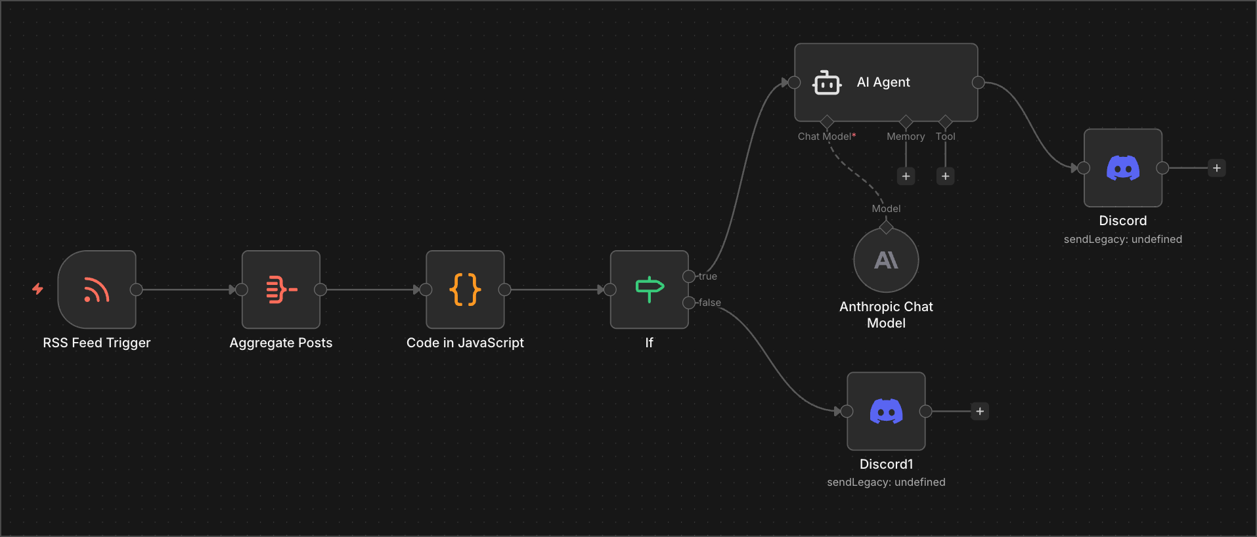
Task: Open the Discord node after AI Agent
Action: [x=1122, y=168]
